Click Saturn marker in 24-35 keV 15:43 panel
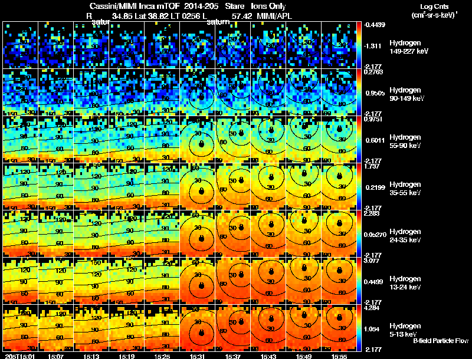 [x=271, y=224]
